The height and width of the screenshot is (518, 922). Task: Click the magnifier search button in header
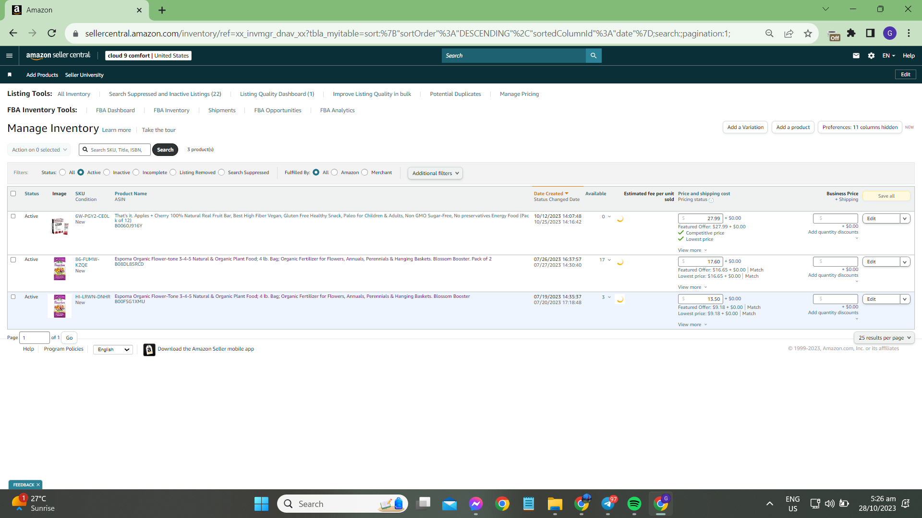pos(594,56)
